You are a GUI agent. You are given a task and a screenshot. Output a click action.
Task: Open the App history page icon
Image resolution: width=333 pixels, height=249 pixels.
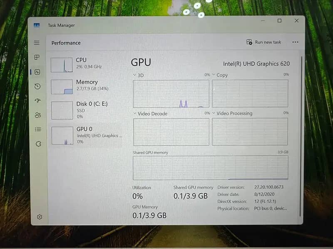coord(37,86)
